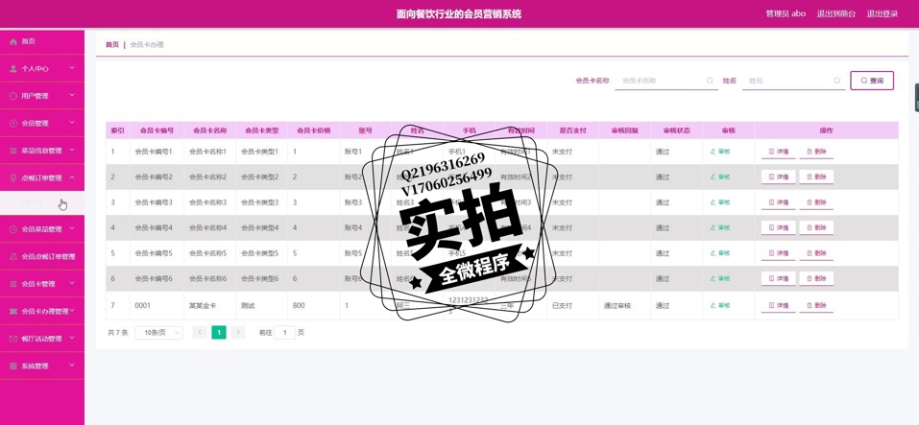Click the 查询 search button
This screenshot has width=919, height=425.
click(871, 81)
